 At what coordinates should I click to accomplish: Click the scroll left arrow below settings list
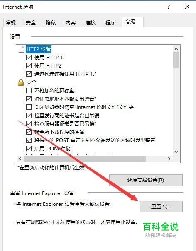20,159
